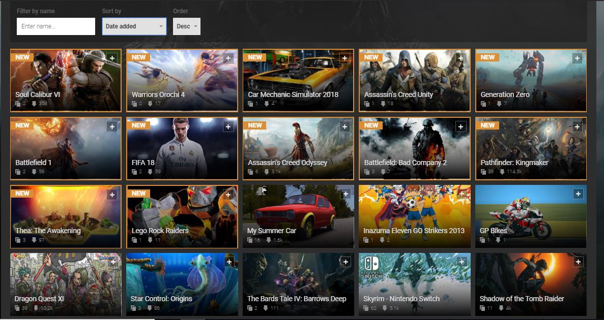Expand the Order Desc dropdown

[187, 26]
